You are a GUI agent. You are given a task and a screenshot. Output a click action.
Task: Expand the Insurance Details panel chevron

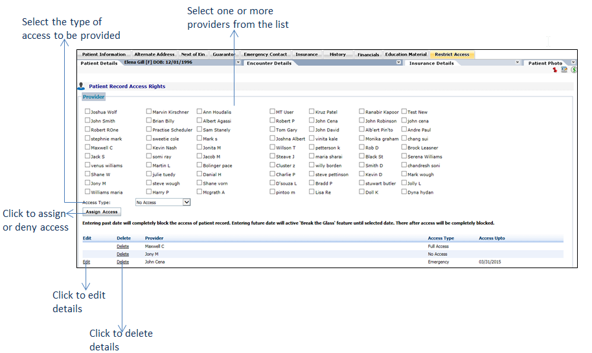coord(518,62)
